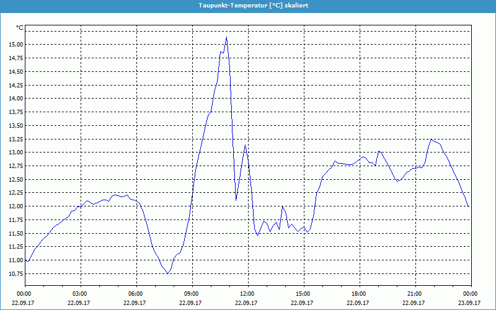This screenshot has height=310, width=496.
Task: Select the 15:00 time label on x-axis
Action: [x=303, y=294]
